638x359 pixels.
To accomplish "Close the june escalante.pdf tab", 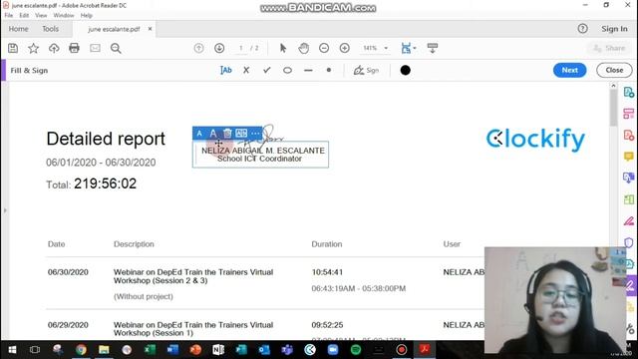I will coord(150,29).
